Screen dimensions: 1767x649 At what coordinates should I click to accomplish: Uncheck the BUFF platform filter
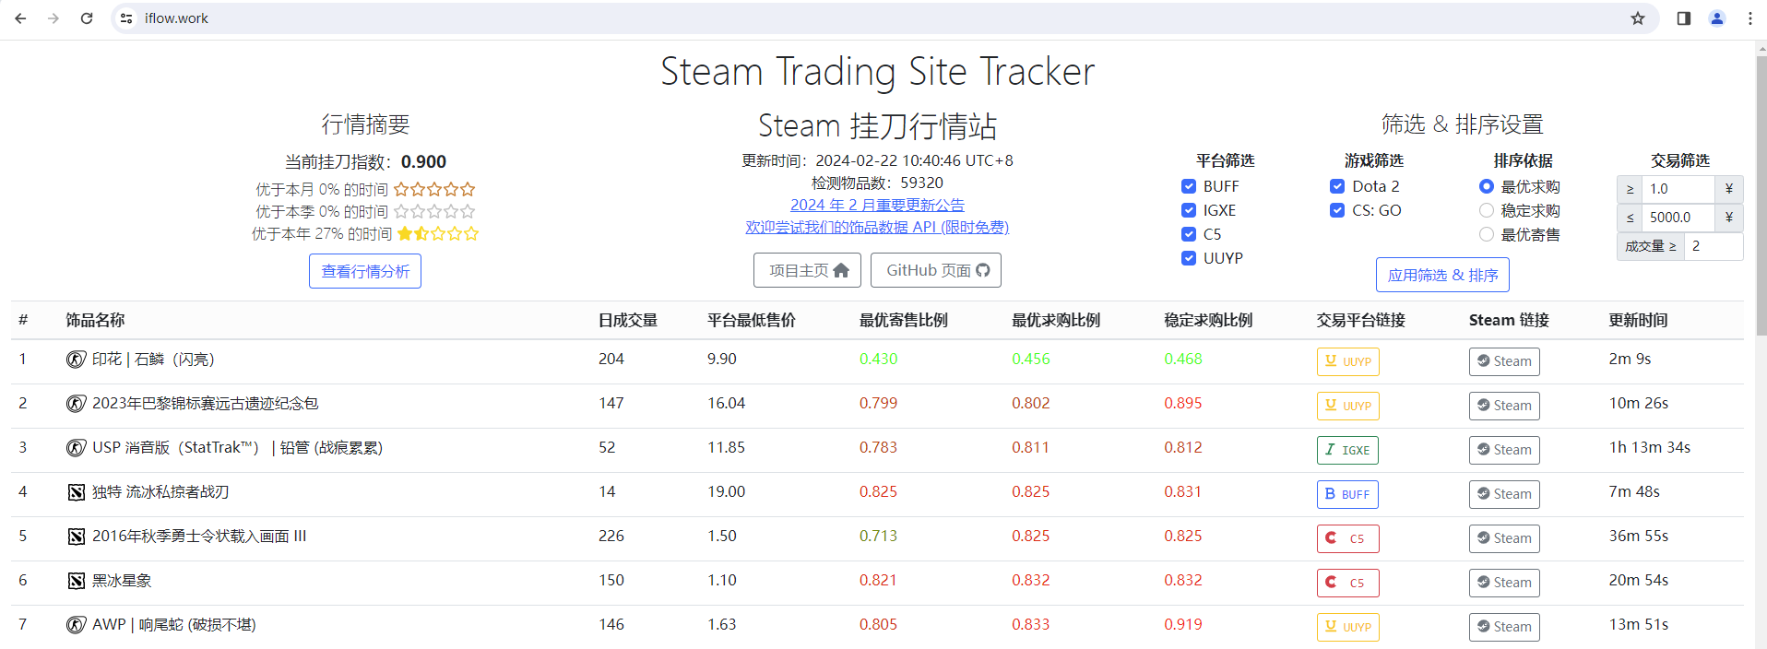click(1189, 186)
